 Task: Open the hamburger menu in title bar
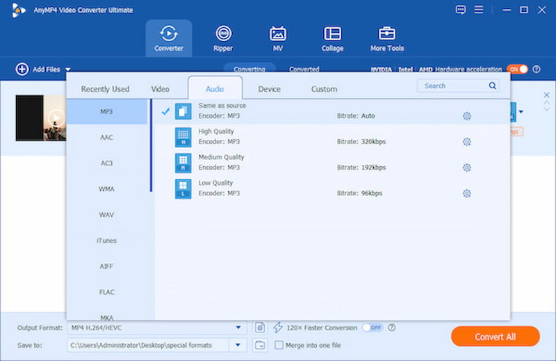point(479,10)
